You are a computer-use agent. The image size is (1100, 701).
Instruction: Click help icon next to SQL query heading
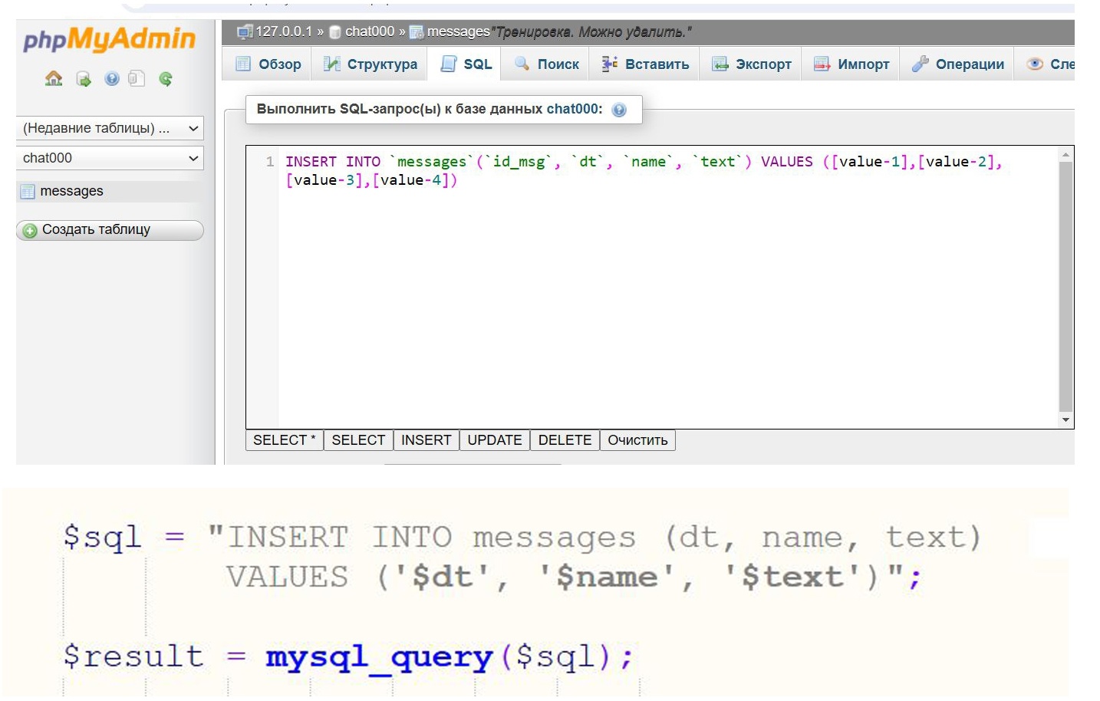pyautogui.click(x=619, y=110)
